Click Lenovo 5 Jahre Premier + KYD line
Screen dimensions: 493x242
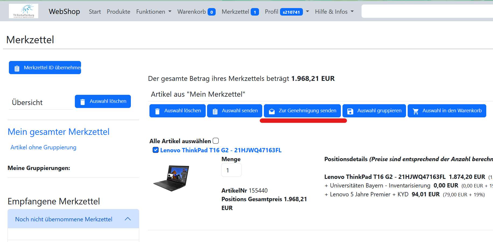[404, 194]
